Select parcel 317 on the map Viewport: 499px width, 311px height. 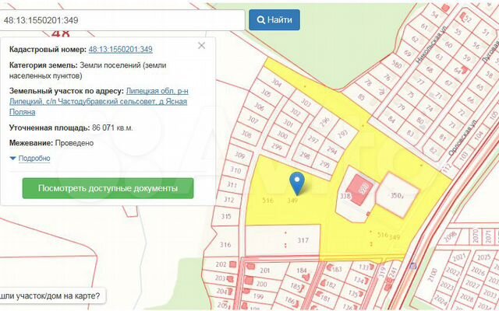tap(303, 241)
